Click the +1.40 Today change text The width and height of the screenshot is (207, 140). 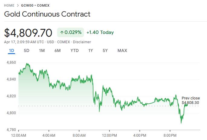coord(100,32)
